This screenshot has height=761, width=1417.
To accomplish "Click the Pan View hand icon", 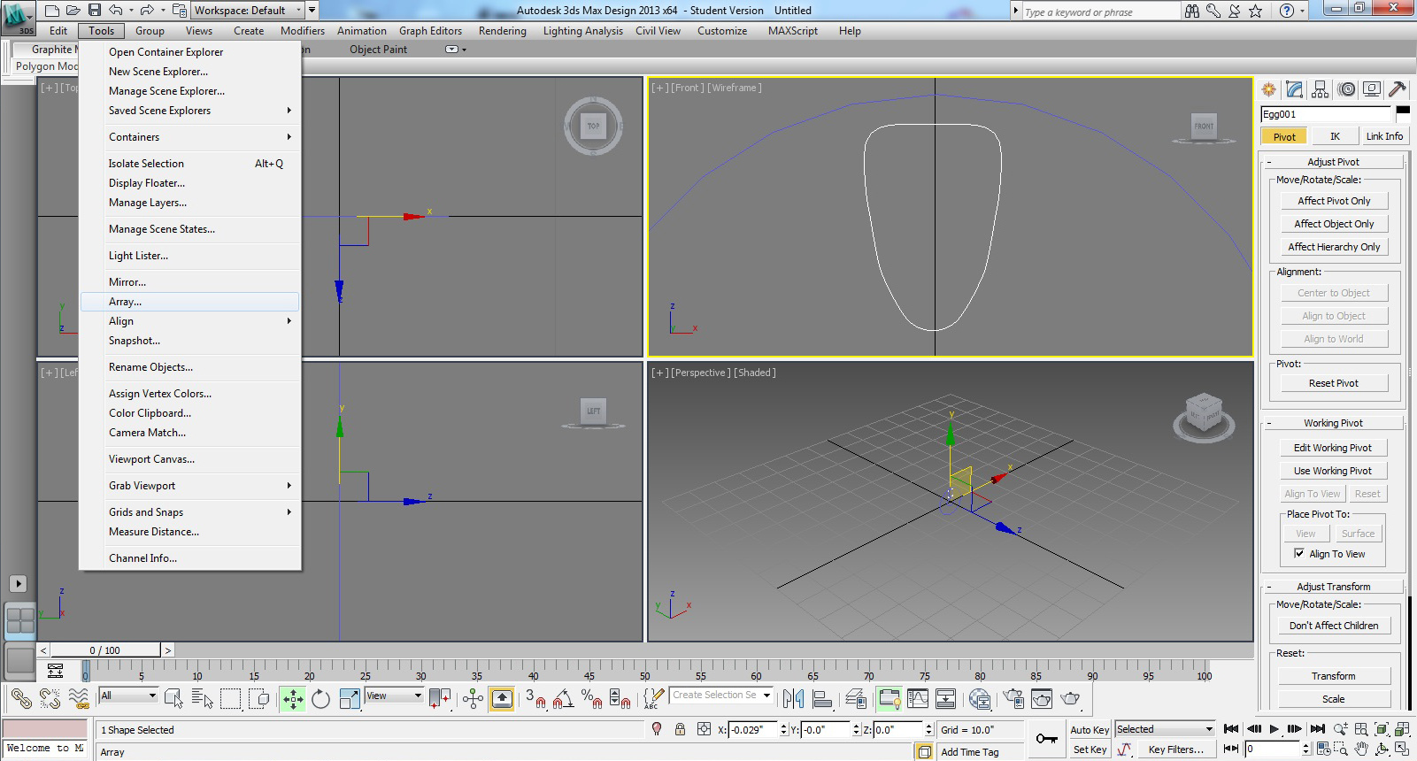I will (1362, 749).
